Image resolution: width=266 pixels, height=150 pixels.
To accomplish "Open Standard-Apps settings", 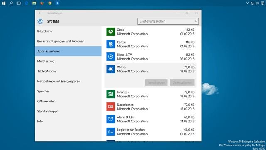I will [x=68, y=111].
